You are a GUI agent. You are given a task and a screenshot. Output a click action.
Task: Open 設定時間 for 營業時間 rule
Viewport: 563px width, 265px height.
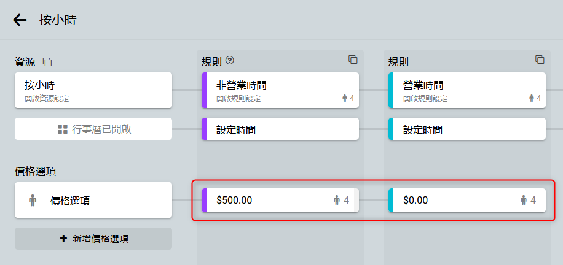pyautogui.click(x=467, y=129)
